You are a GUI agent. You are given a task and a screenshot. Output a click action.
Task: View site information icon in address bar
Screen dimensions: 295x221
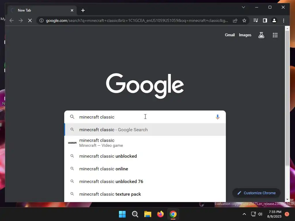click(41, 20)
